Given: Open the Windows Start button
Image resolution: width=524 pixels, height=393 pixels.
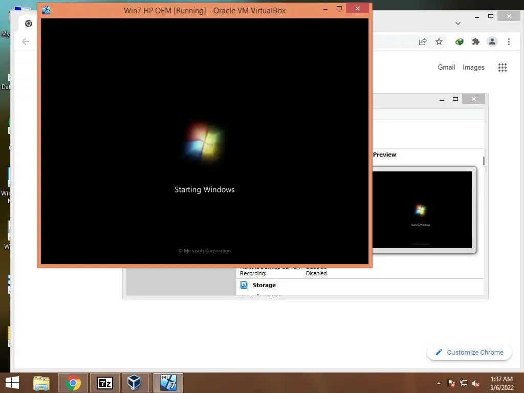Looking at the screenshot, I should click(12, 383).
